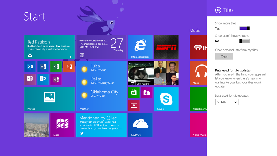277x156 pixels.
Task: Open the orange Music headphones tile
Action: click(x=198, y=73)
